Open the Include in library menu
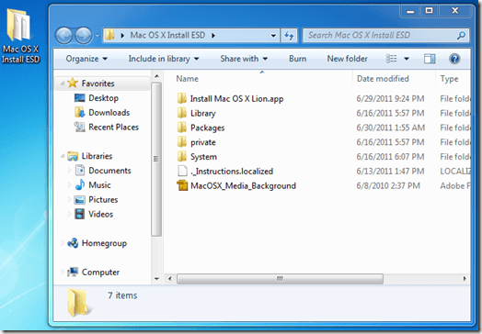This screenshot has height=334, width=482. point(164,59)
